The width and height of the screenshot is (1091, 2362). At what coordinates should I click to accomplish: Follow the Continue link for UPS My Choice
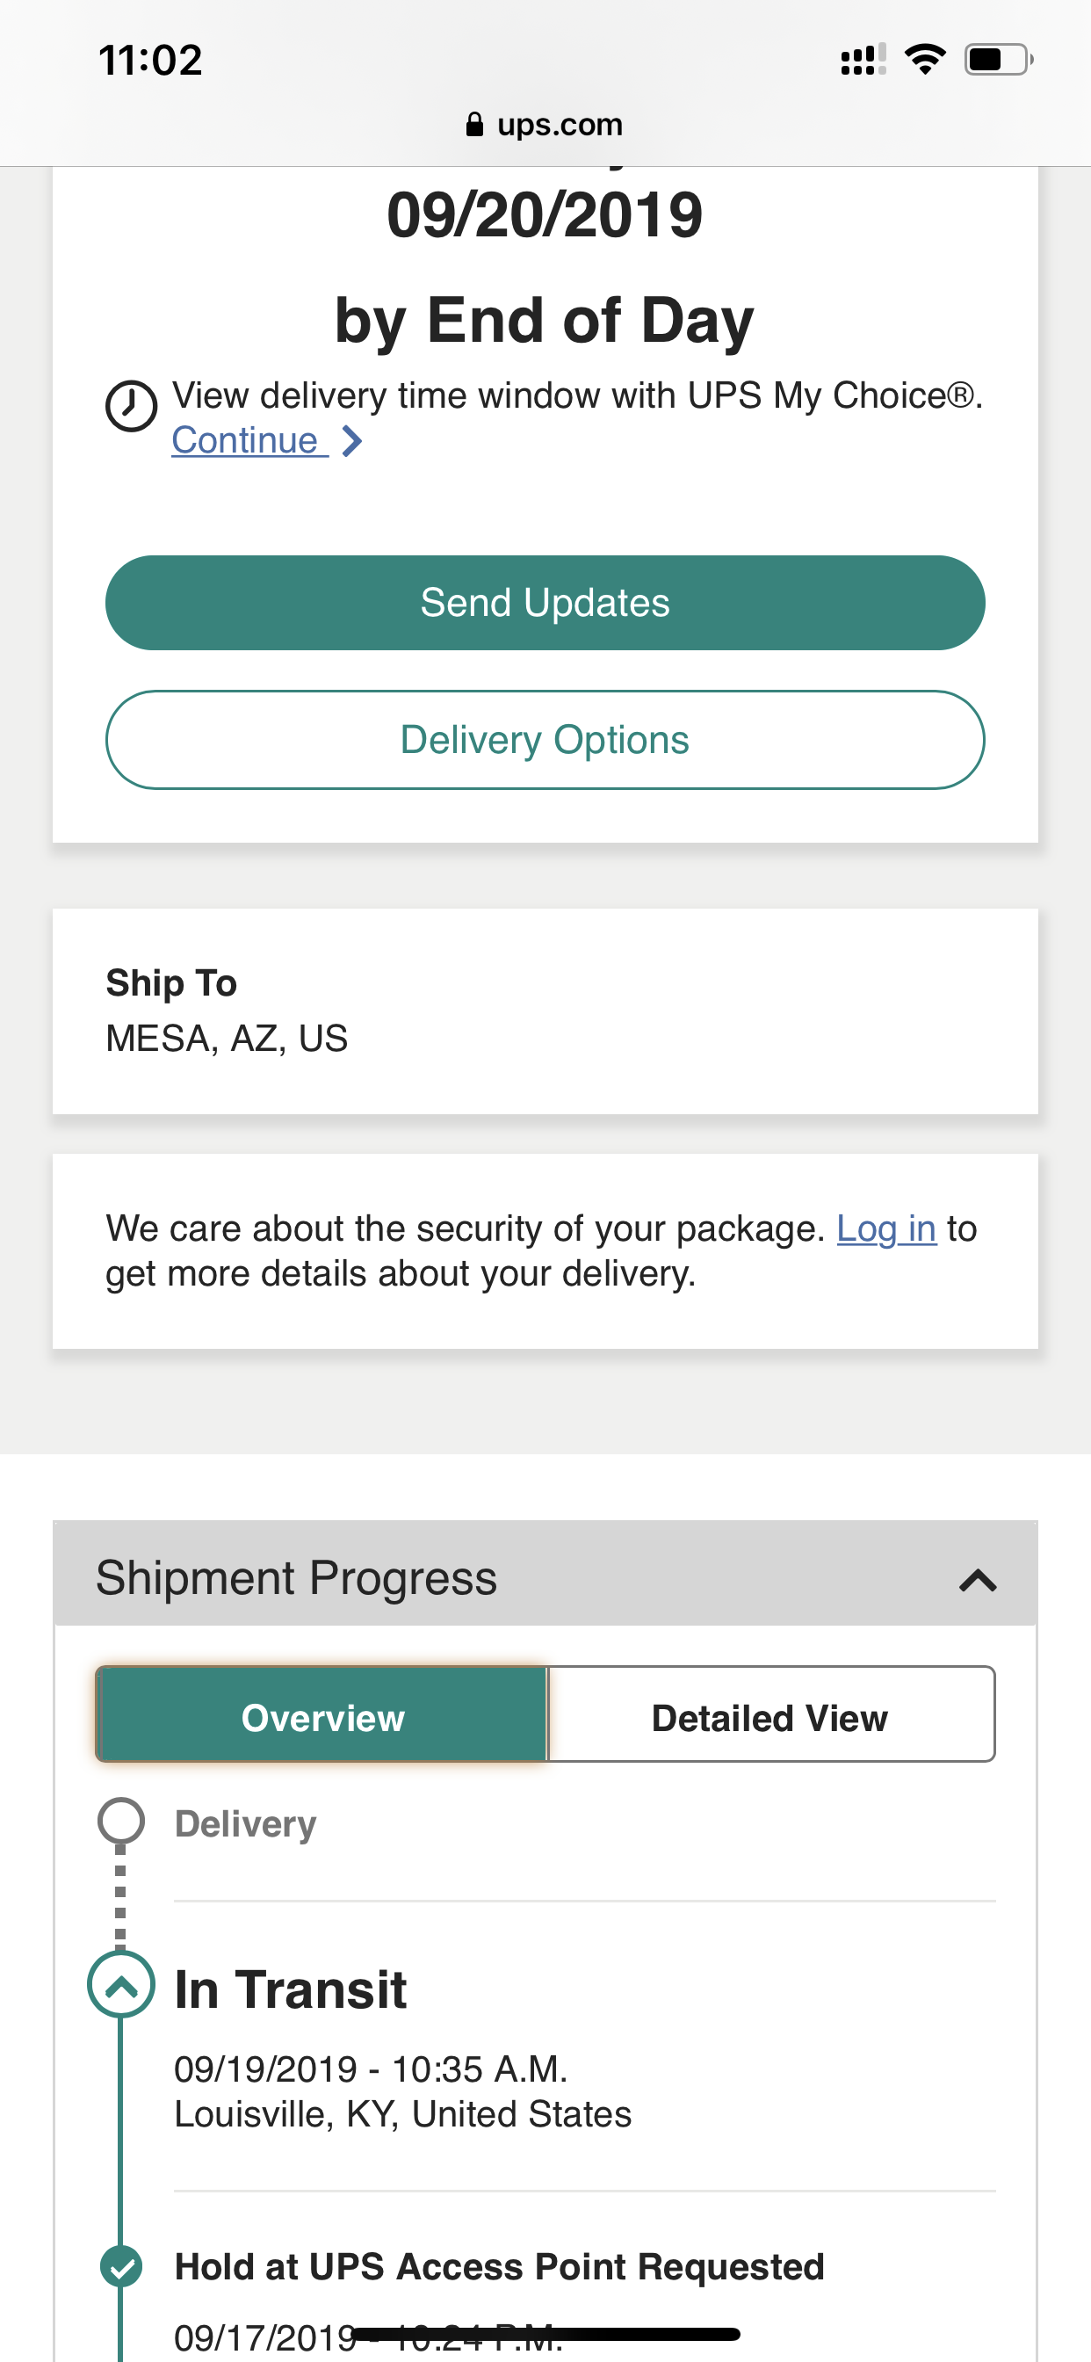point(249,441)
